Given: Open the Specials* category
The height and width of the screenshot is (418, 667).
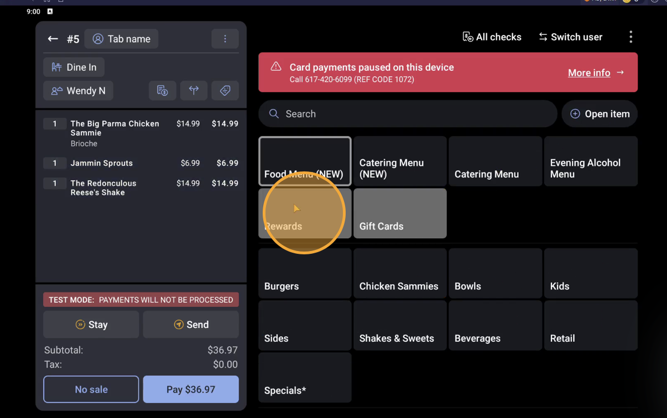Looking at the screenshot, I should pyautogui.click(x=305, y=378).
